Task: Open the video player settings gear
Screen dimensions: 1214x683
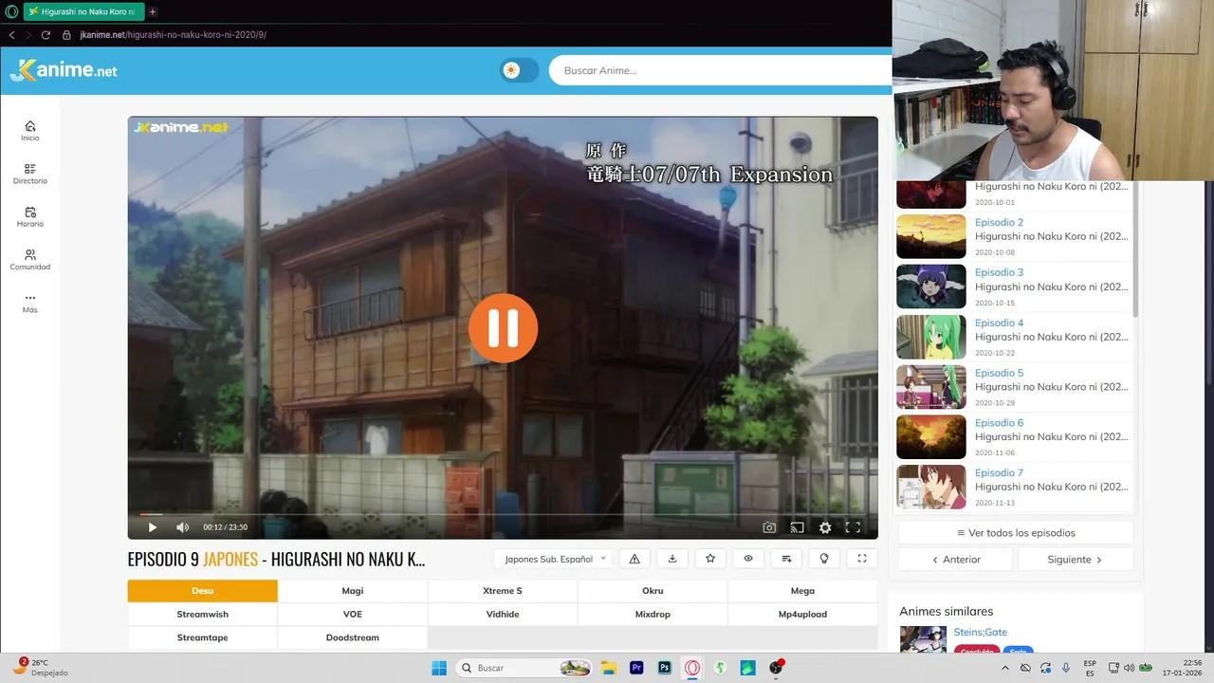Action: pyautogui.click(x=825, y=527)
